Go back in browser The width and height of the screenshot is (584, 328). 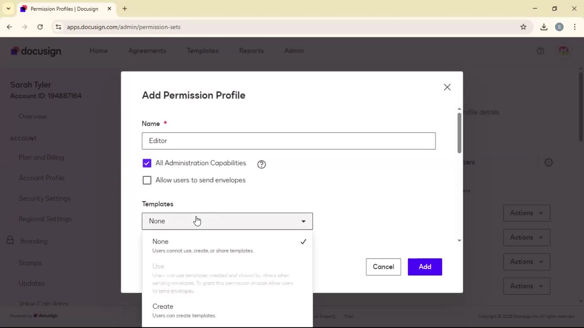pos(9,27)
